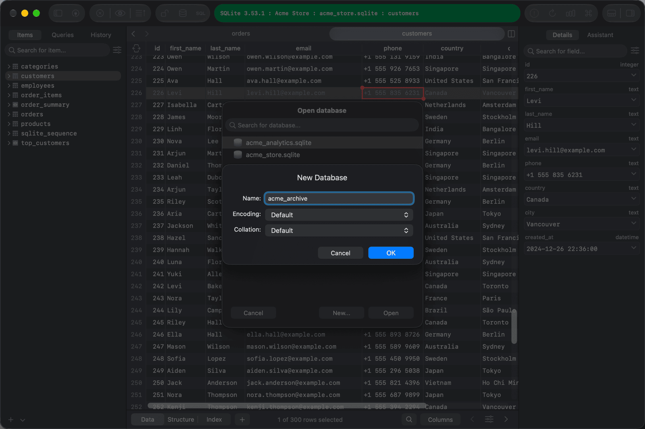Image resolution: width=645 pixels, height=429 pixels.
Task: Select acme_analytics.sqlite in database list
Action: [x=322, y=143]
